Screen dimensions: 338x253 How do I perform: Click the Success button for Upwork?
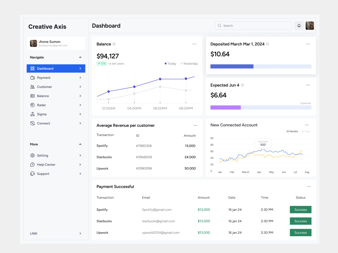pyautogui.click(x=300, y=232)
